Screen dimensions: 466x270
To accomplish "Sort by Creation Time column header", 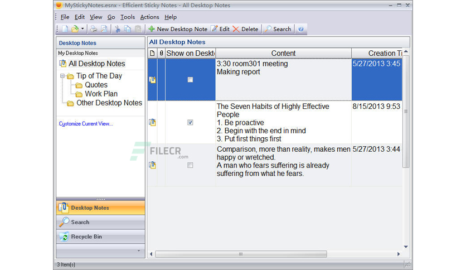I will coord(377,53).
